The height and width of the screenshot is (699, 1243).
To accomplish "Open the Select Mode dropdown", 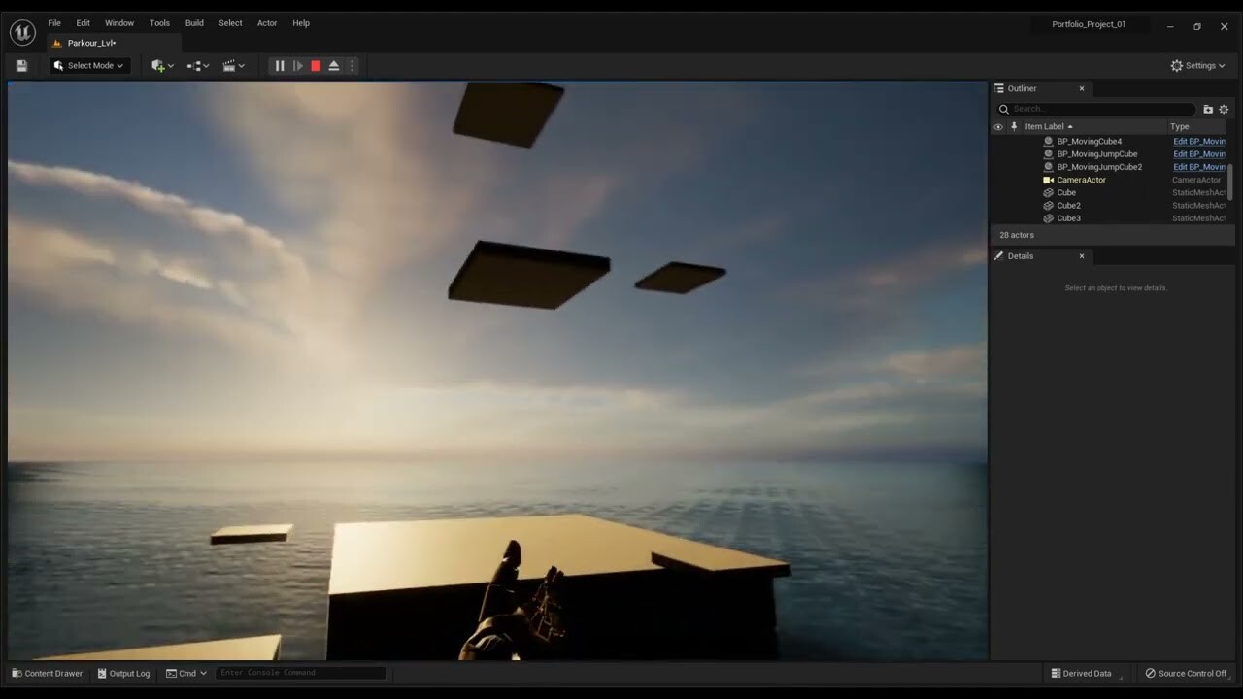I will tap(89, 65).
